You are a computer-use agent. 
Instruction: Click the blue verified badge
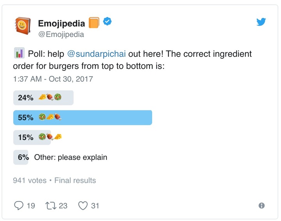click(107, 21)
